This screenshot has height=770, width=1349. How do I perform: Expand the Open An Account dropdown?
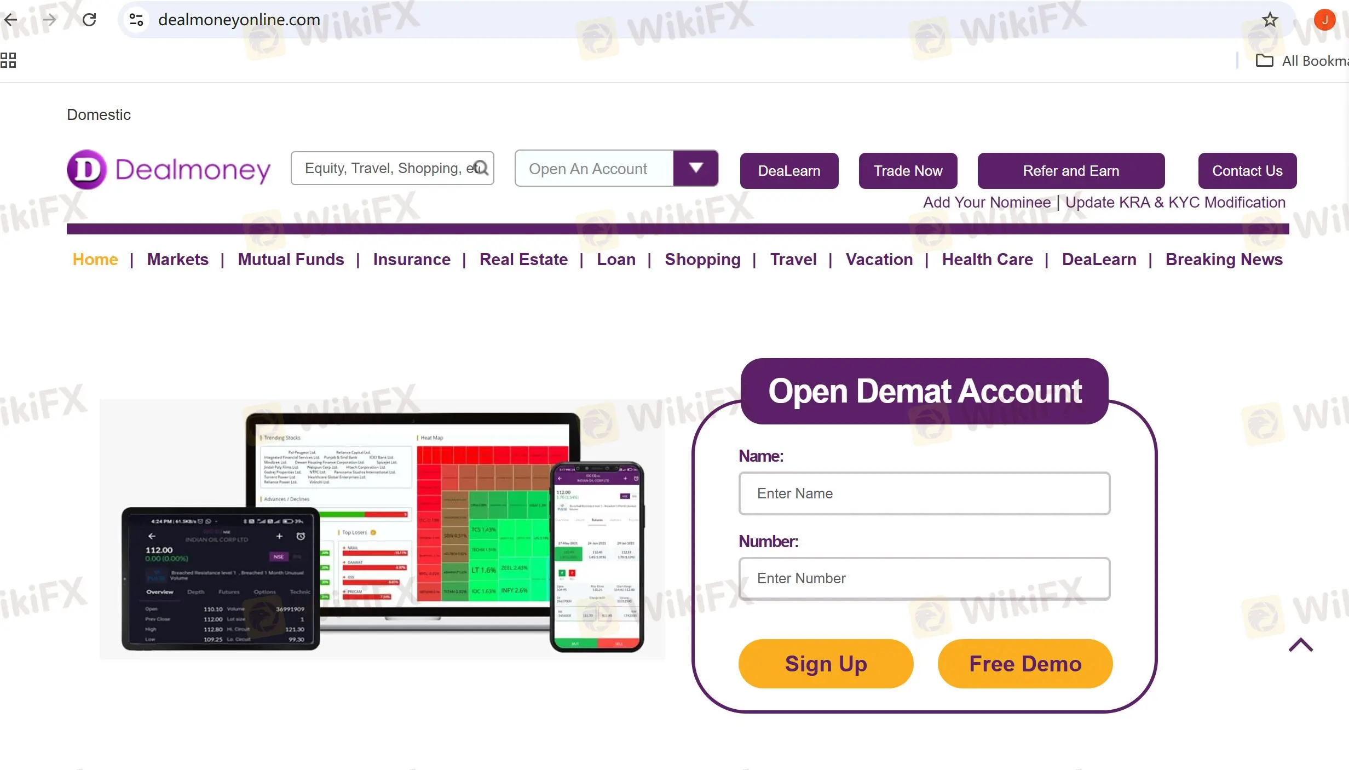[x=697, y=168]
